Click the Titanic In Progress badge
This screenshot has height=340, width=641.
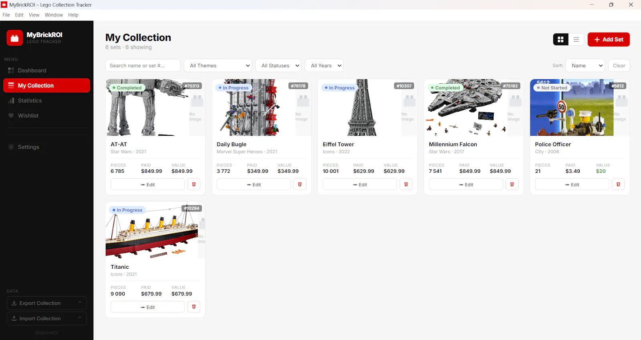[x=127, y=210]
